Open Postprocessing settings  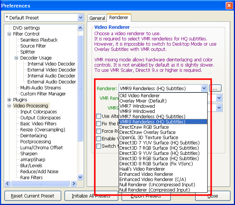(36, 141)
